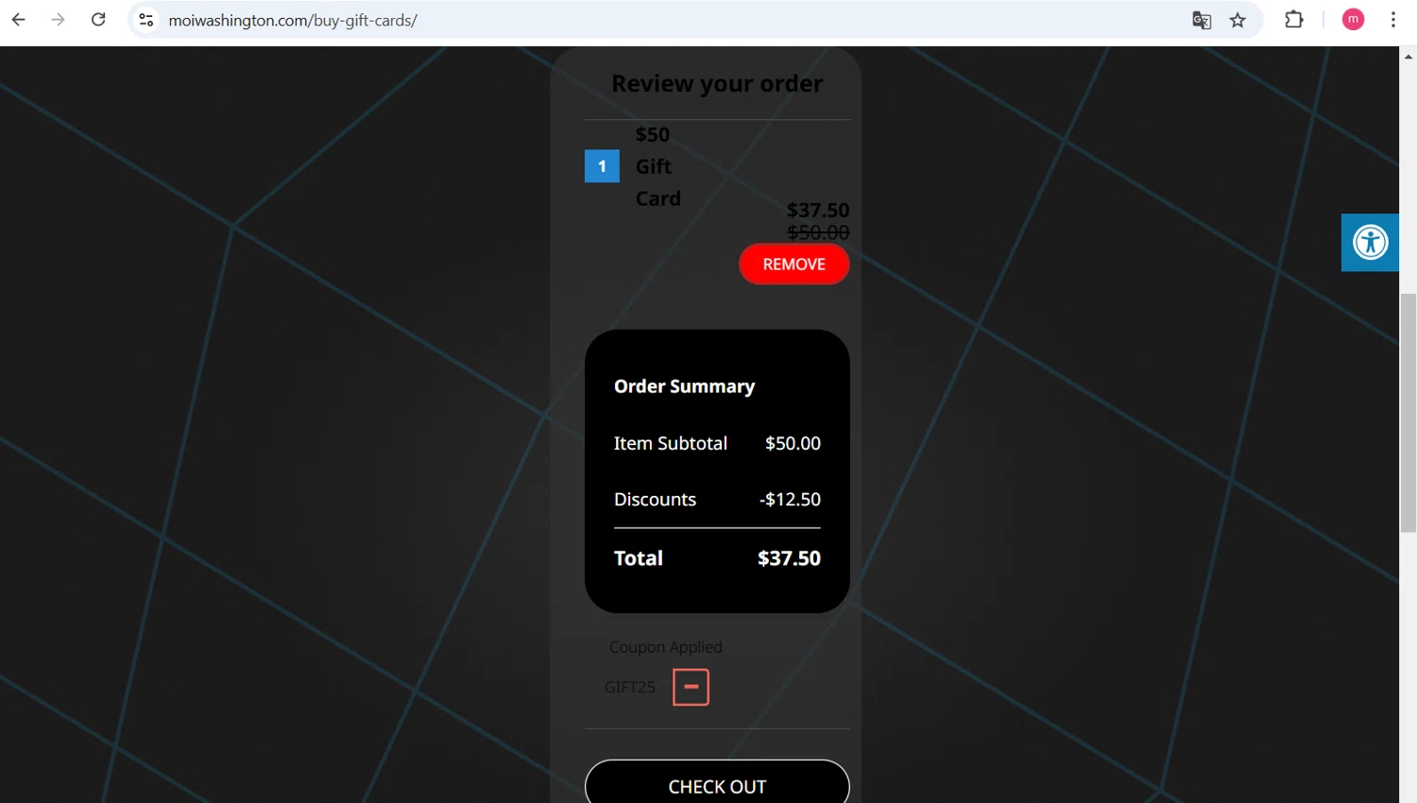This screenshot has height=803, width=1417.
Task: Go back to the previous page
Action: click(x=19, y=20)
